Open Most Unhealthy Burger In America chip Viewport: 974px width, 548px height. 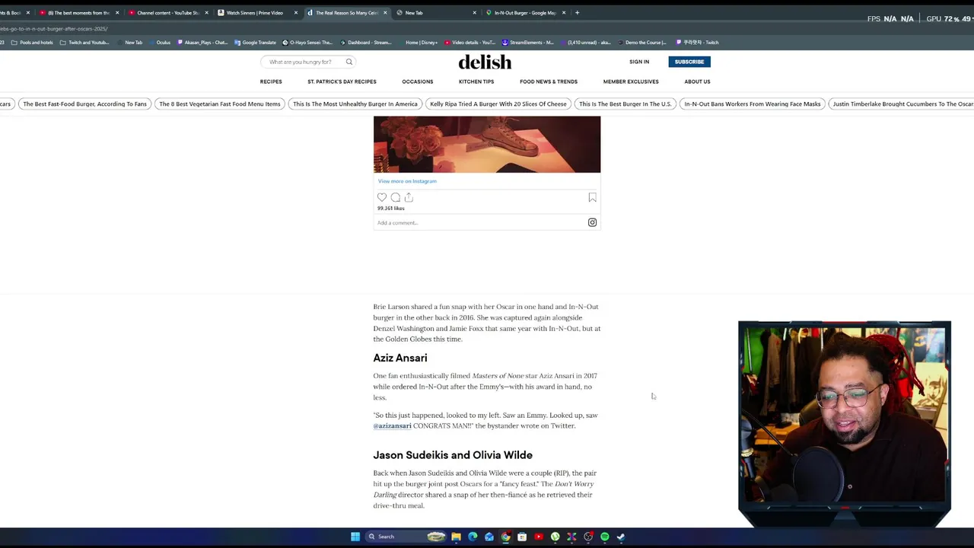tap(355, 104)
